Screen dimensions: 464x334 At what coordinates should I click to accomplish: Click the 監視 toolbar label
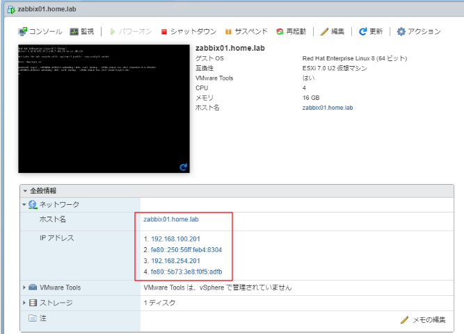point(87,31)
